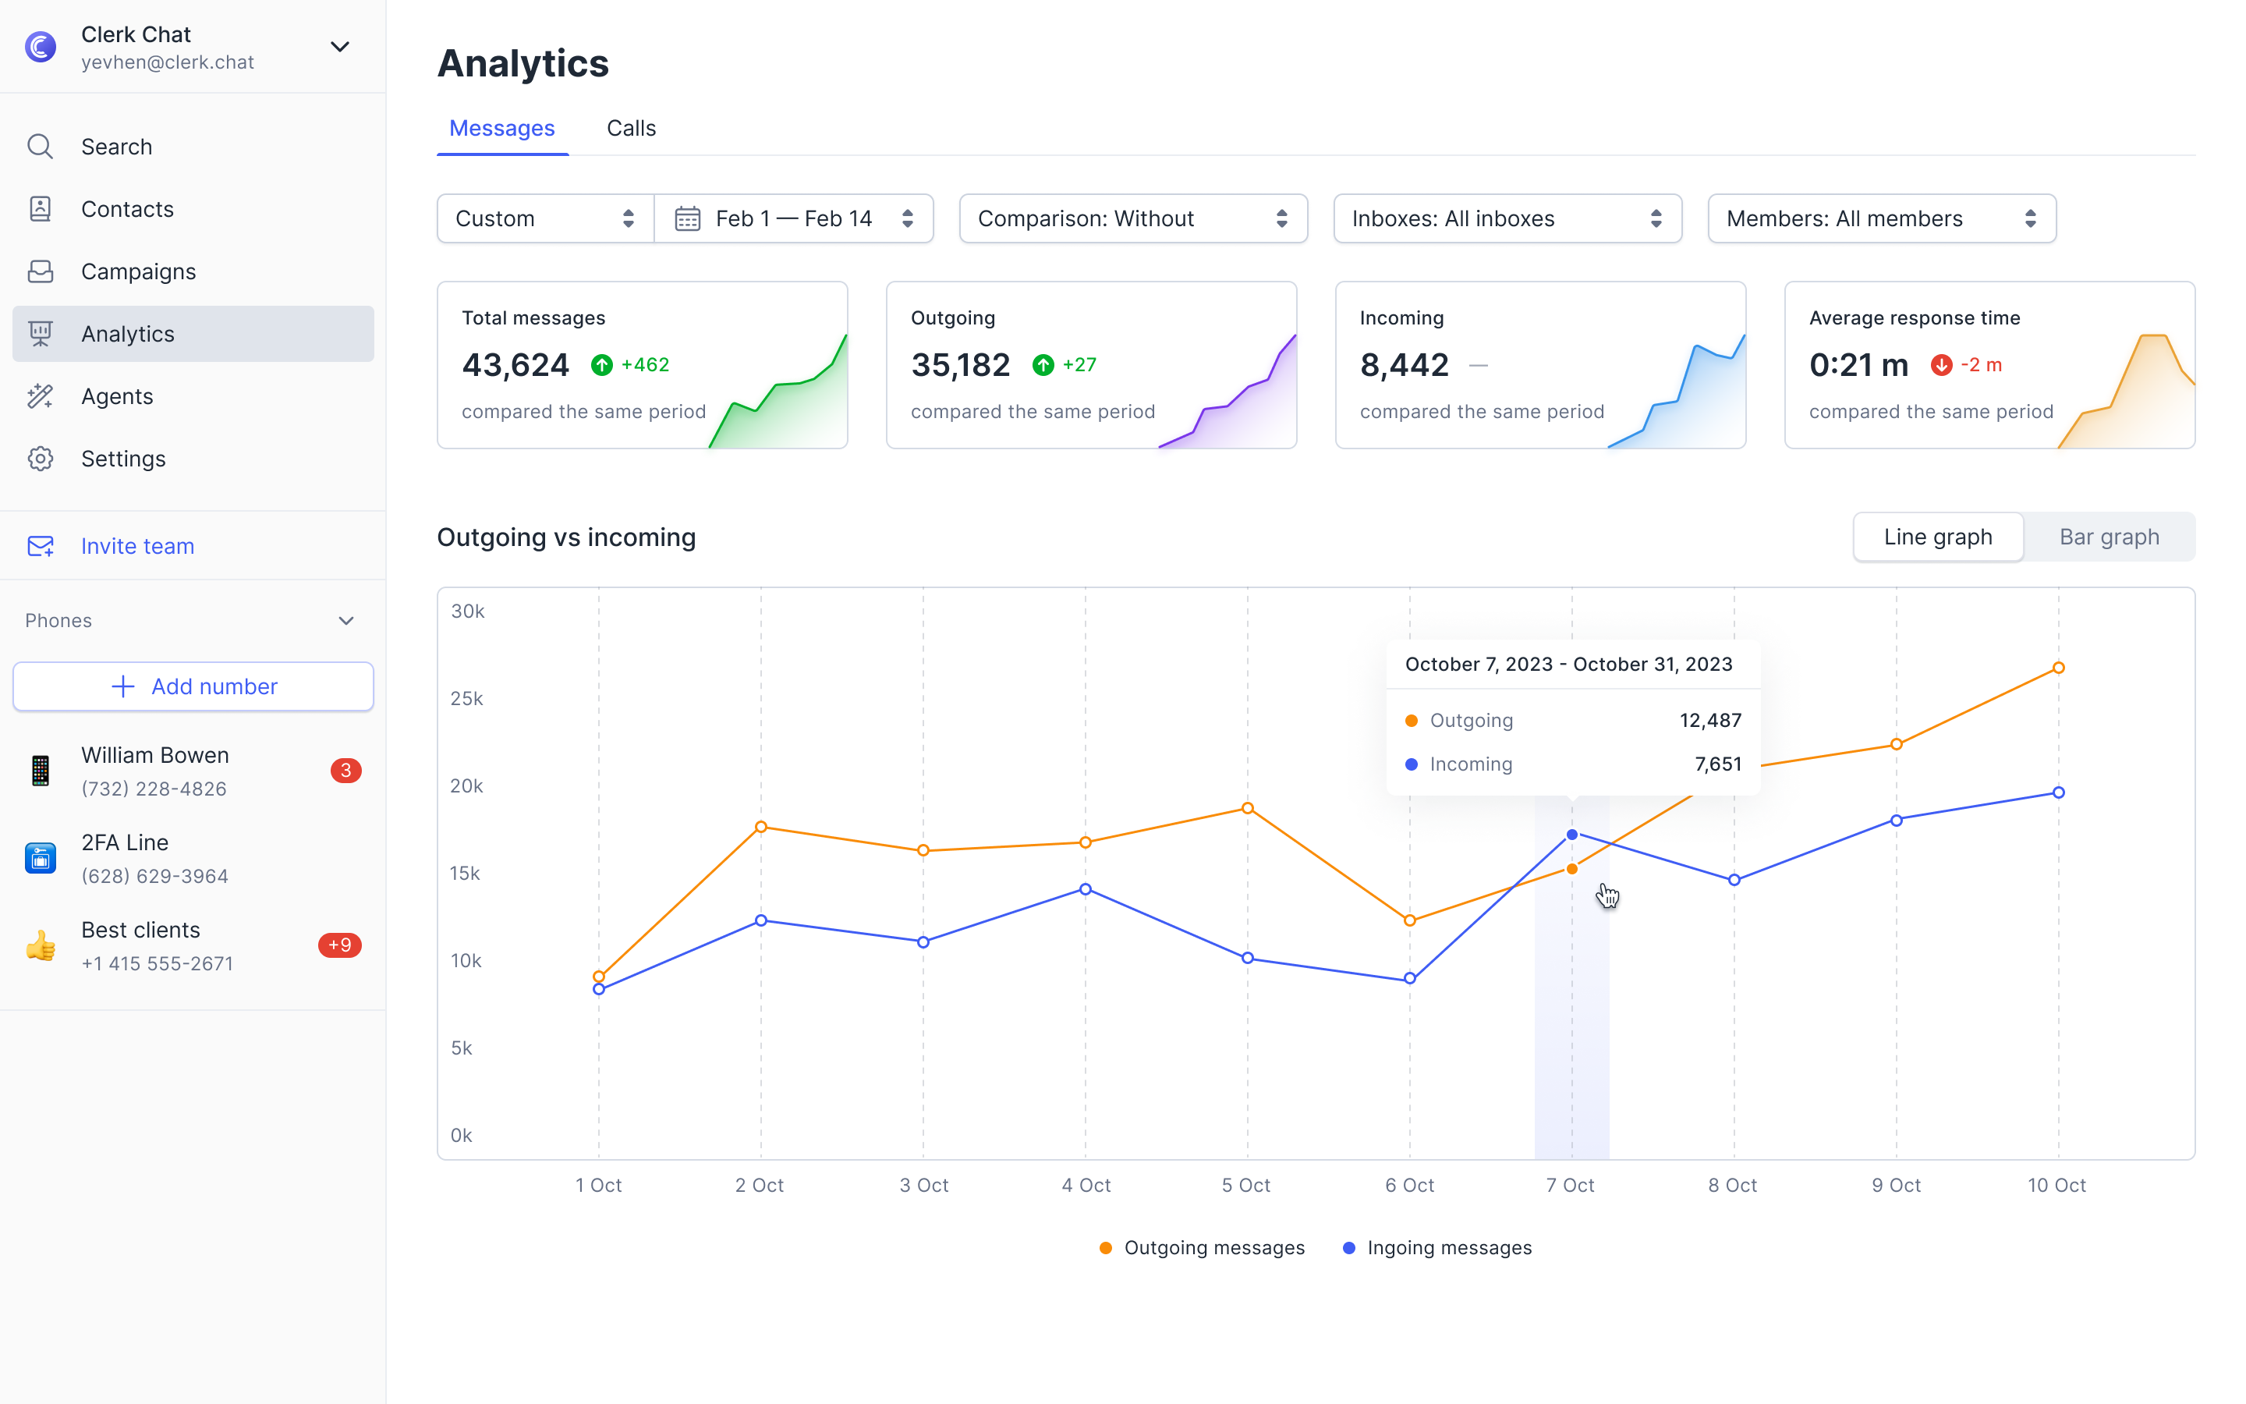
Task: Open the Analytics sidebar menu item
Action: click(x=193, y=335)
